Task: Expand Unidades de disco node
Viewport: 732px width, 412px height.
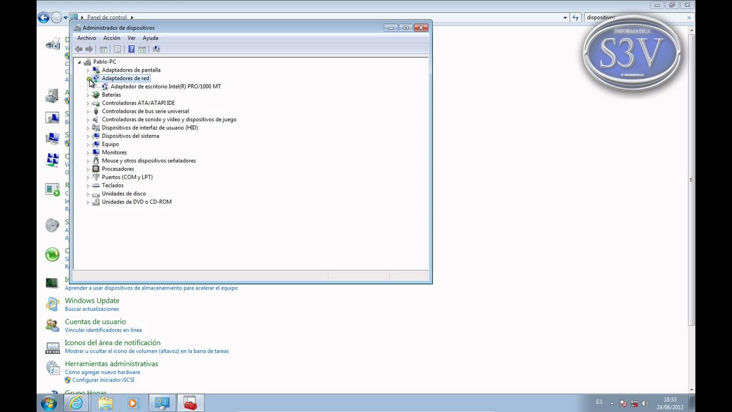Action: click(88, 194)
